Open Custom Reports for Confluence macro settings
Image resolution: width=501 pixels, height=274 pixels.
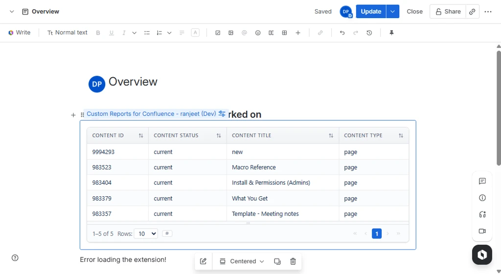(222, 114)
